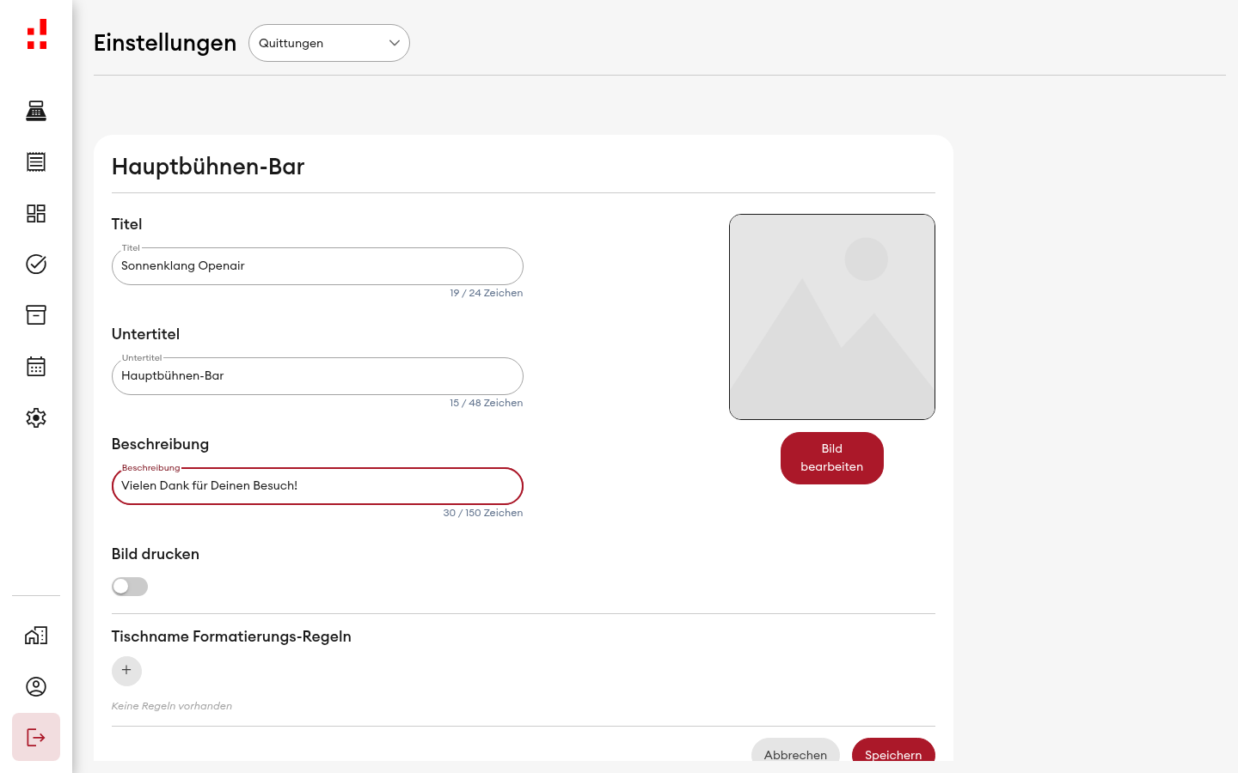Save settings with Speichern button
Viewport: 1238px width, 773px height.
click(893, 750)
